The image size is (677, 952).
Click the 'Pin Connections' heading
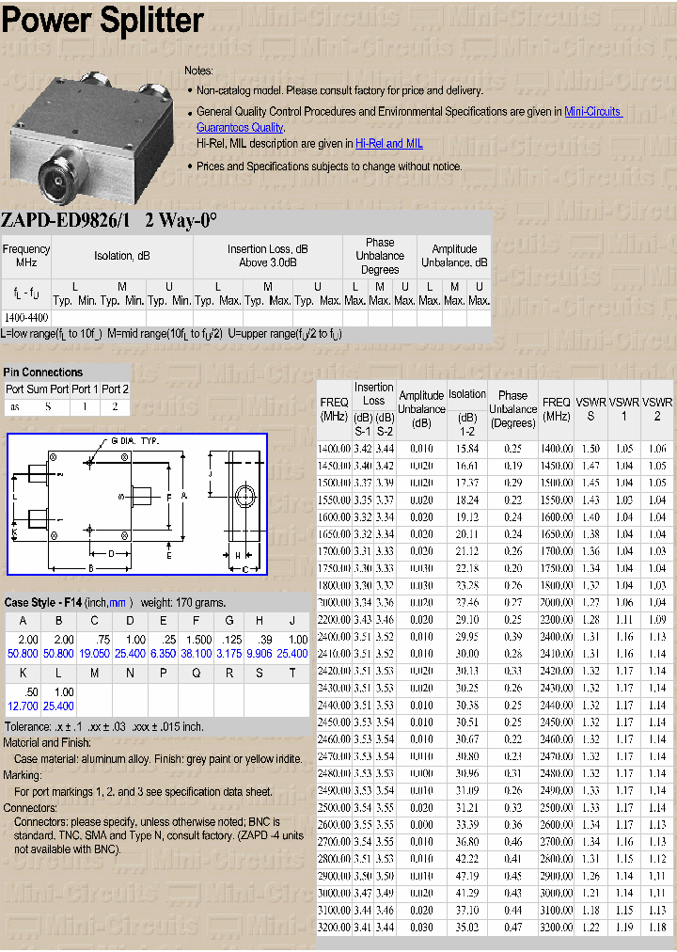tap(42, 373)
